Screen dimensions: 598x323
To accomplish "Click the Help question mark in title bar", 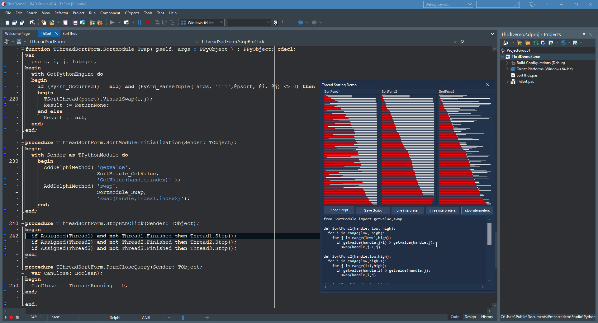I will tap(547, 4).
